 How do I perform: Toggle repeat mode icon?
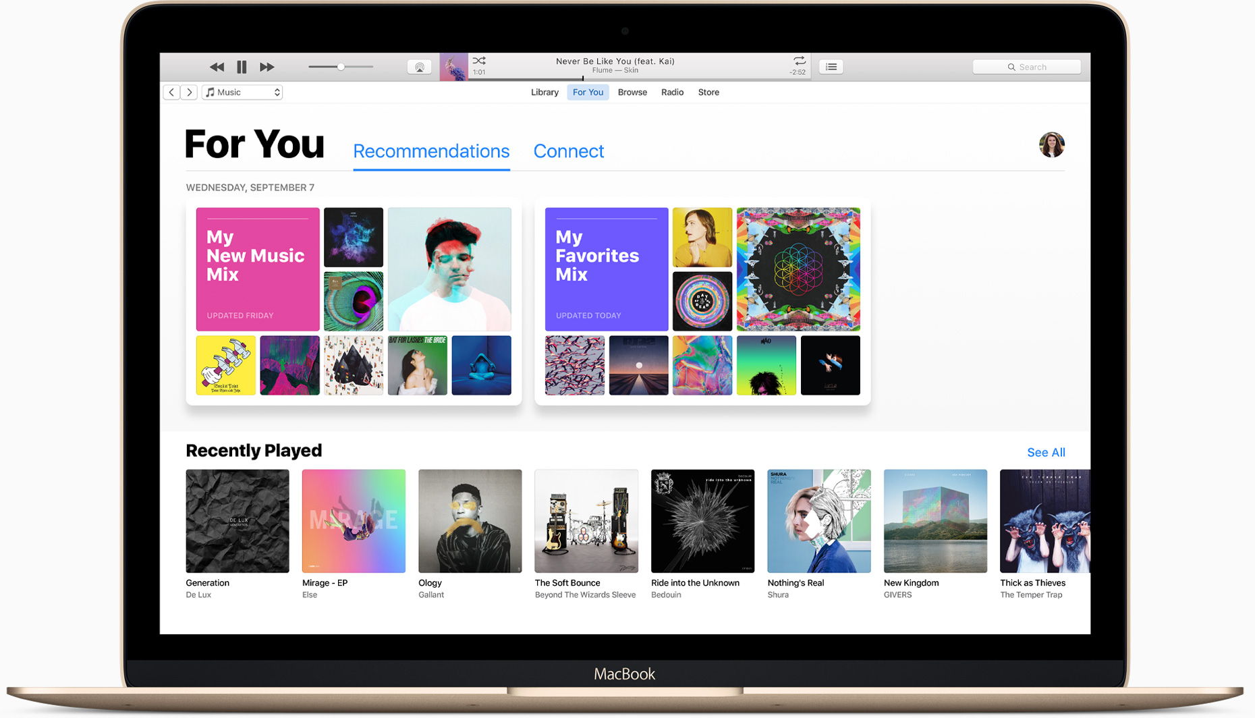[x=799, y=61]
